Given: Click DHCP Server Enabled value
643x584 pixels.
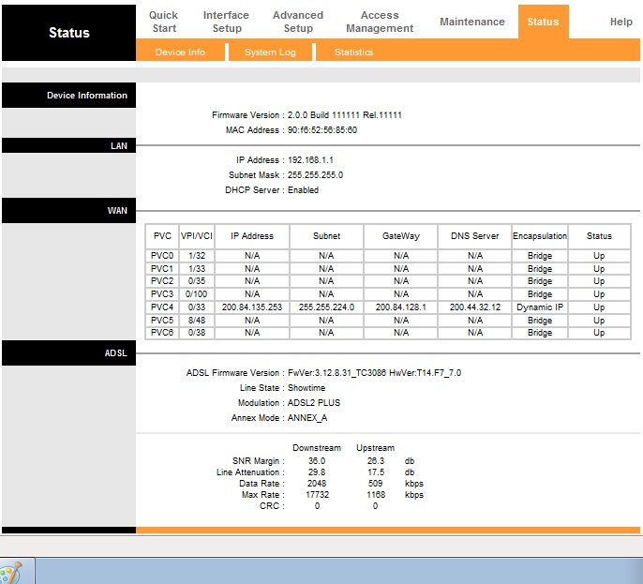Looking at the screenshot, I should (303, 190).
